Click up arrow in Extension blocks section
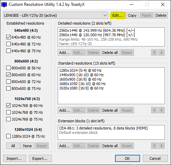The width and height of the screenshot is (171, 165). [154, 146]
